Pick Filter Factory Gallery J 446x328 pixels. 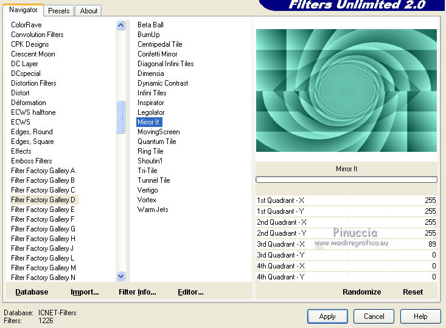43,248
